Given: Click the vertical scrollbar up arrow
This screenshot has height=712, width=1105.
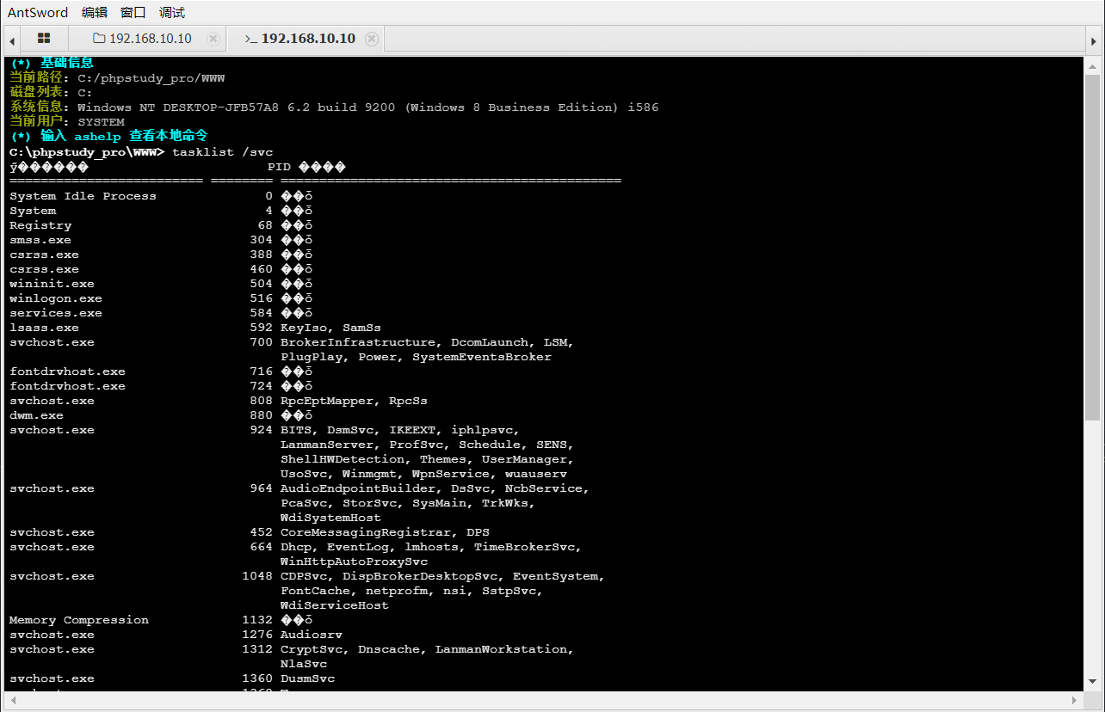Looking at the screenshot, I should 1093,65.
